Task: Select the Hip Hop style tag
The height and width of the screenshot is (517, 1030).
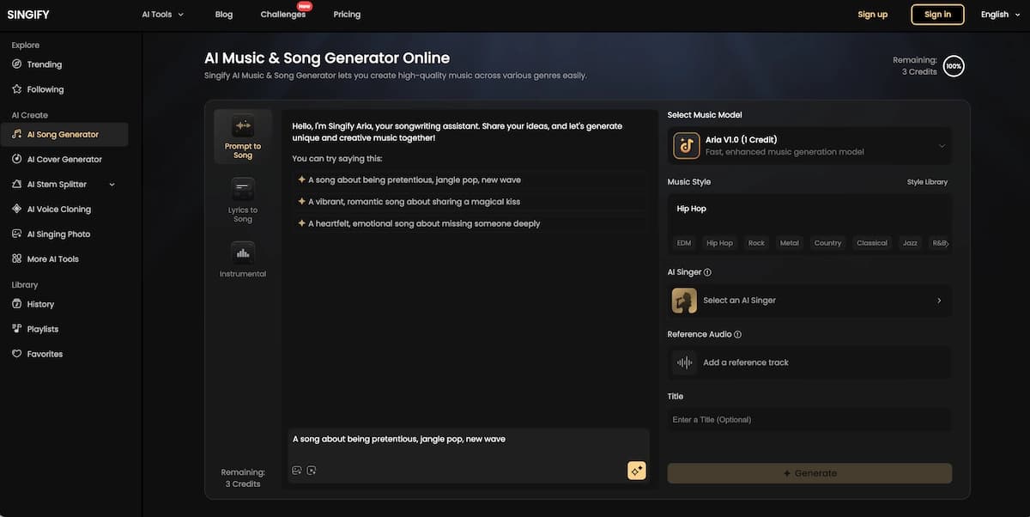Action: click(x=719, y=243)
